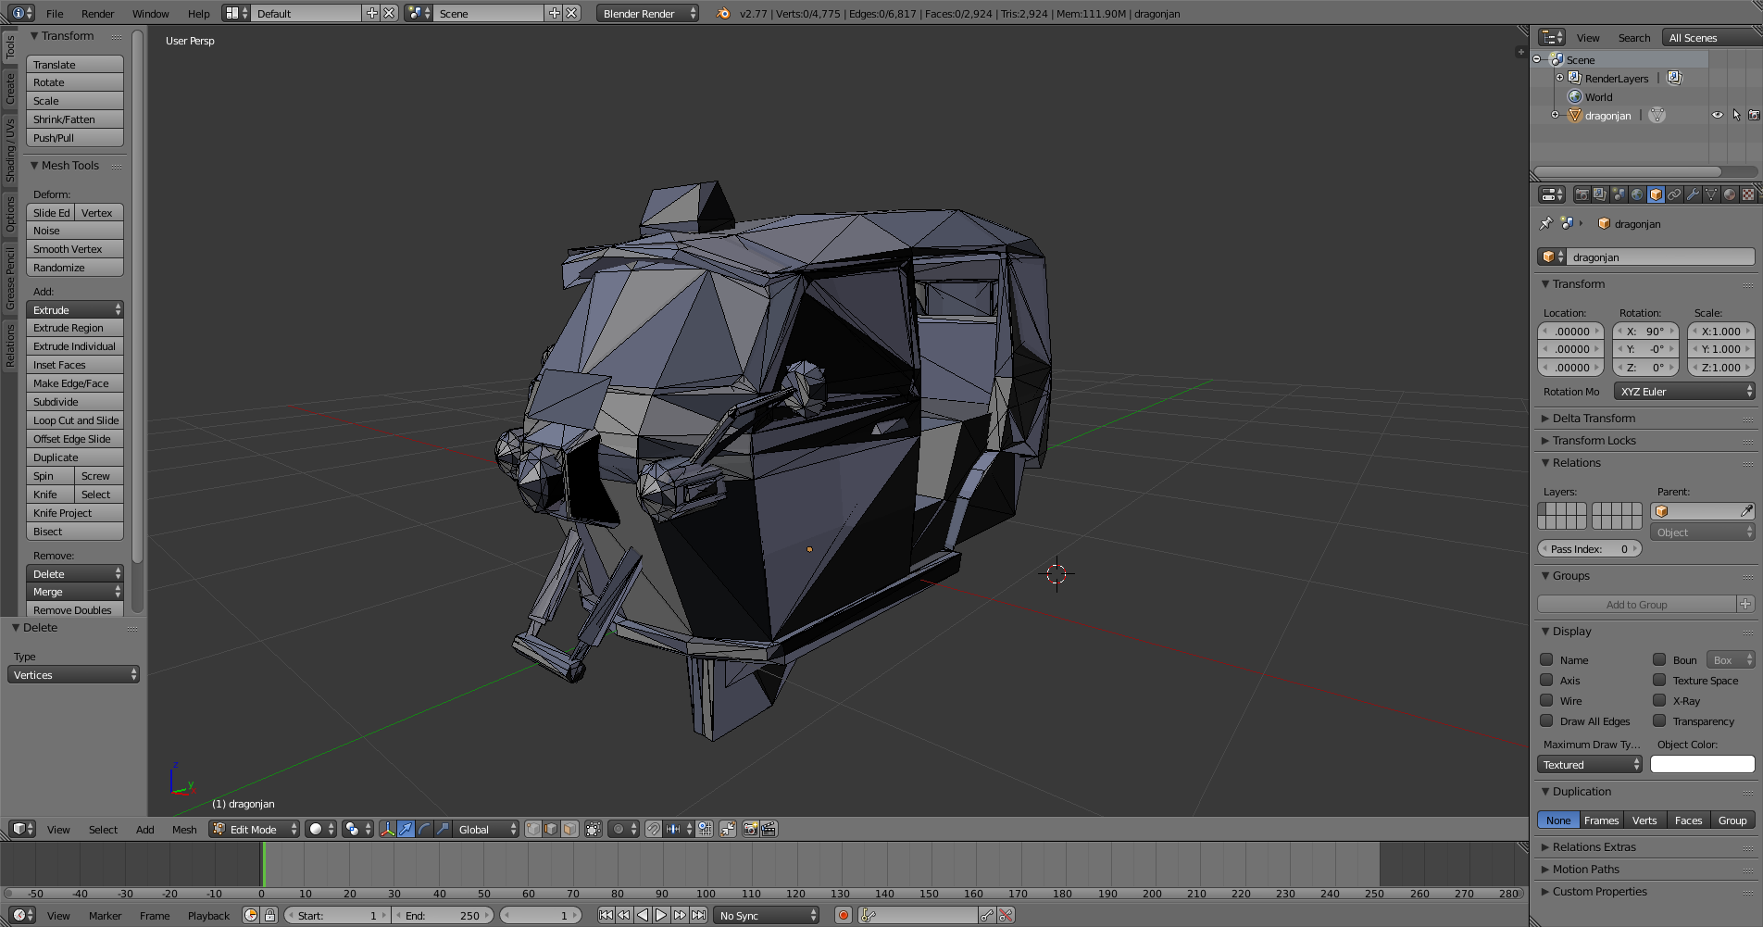Click the play animation button
The width and height of the screenshot is (1763, 927).
coord(661,915)
